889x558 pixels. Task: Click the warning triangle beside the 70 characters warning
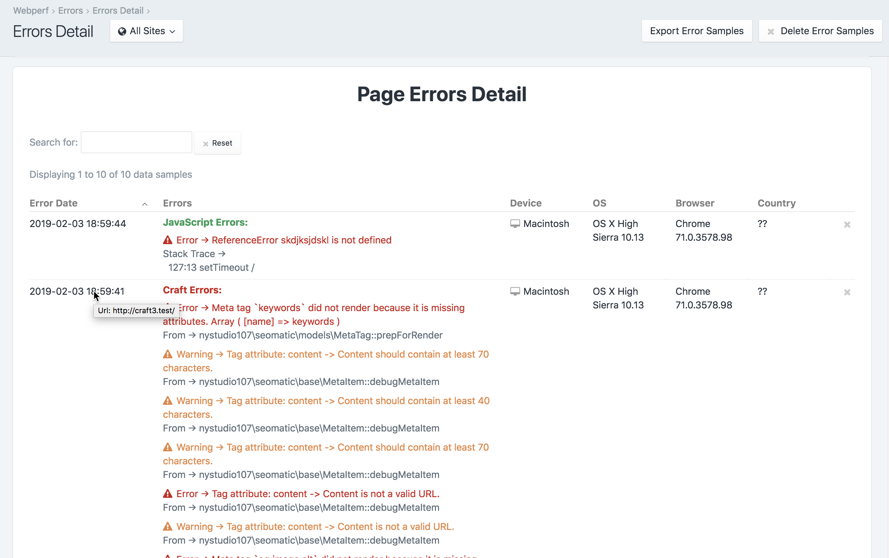click(x=168, y=354)
